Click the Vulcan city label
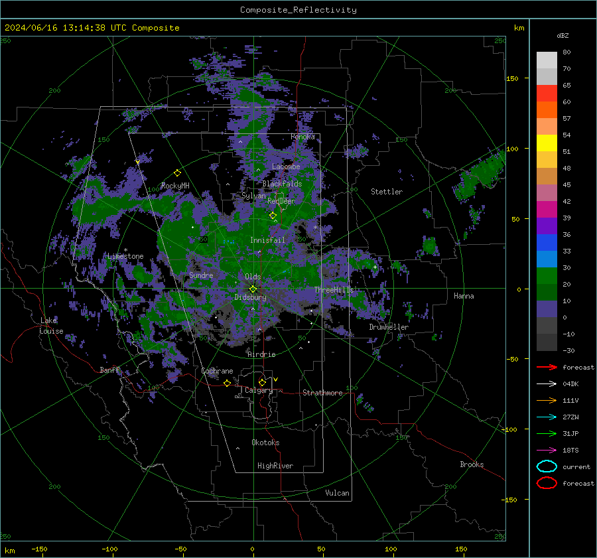Image resolution: width=597 pixels, height=558 pixels. click(337, 493)
